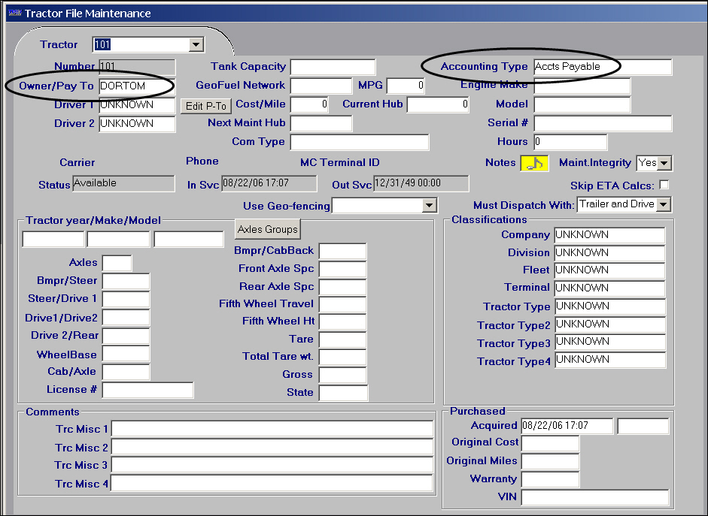708x516 pixels.
Task: Click the Drive1/Drive2 field
Action: 126,318
